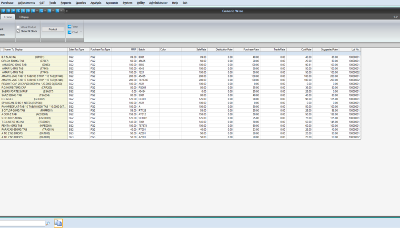Select the AMLODAC-10MG TAB row
The width and height of the screenshot is (400, 228).
[x=180, y=65]
